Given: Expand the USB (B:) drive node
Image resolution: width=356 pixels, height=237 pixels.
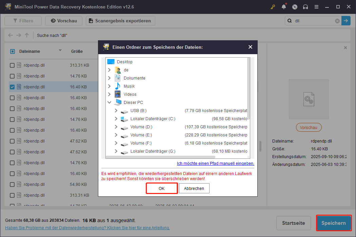Looking at the screenshot, I should (116, 111).
